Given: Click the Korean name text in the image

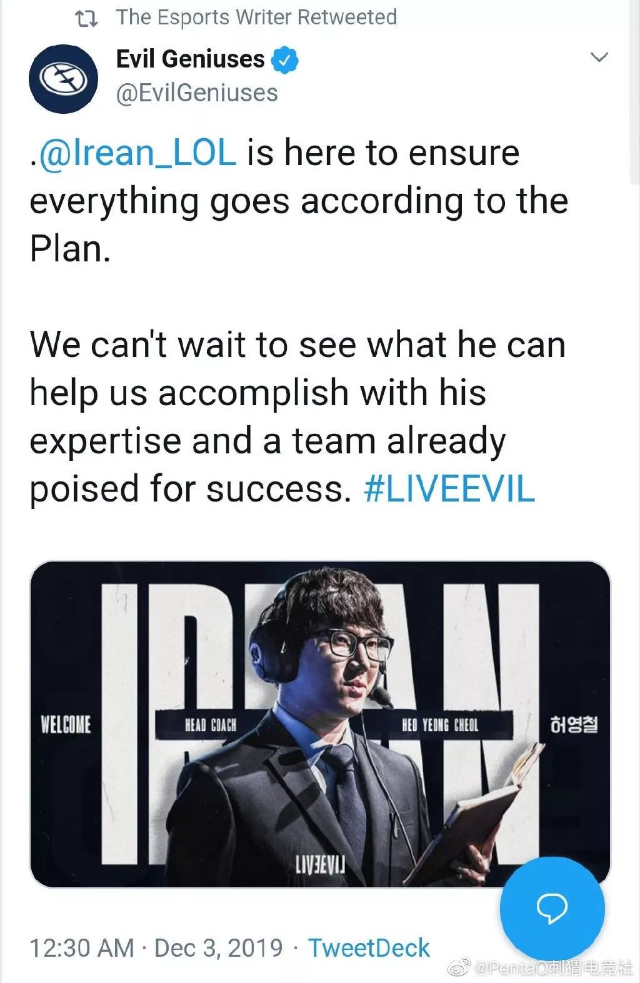Looking at the screenshot, I should [574, 725].
